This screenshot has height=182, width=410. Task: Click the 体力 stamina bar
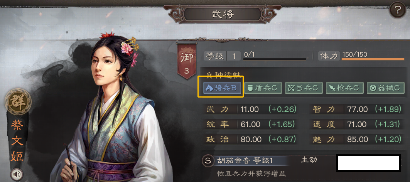tap(373, 59)
